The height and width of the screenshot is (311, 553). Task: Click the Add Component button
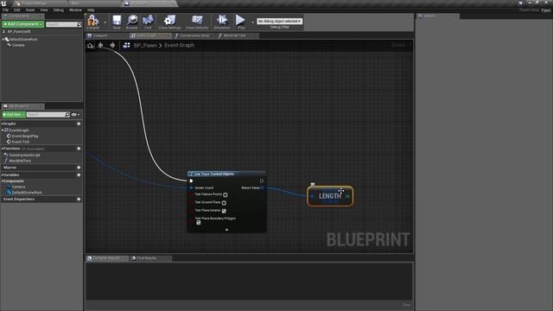23,24
